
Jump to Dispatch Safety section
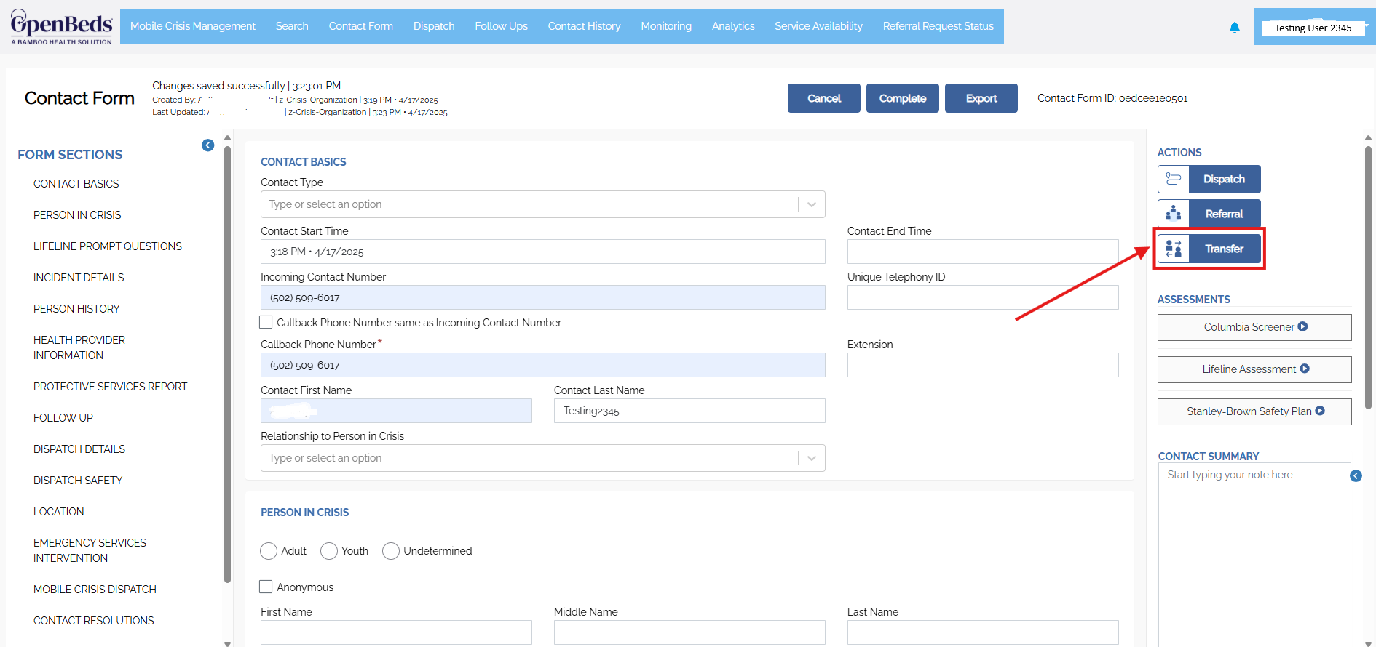78,481
